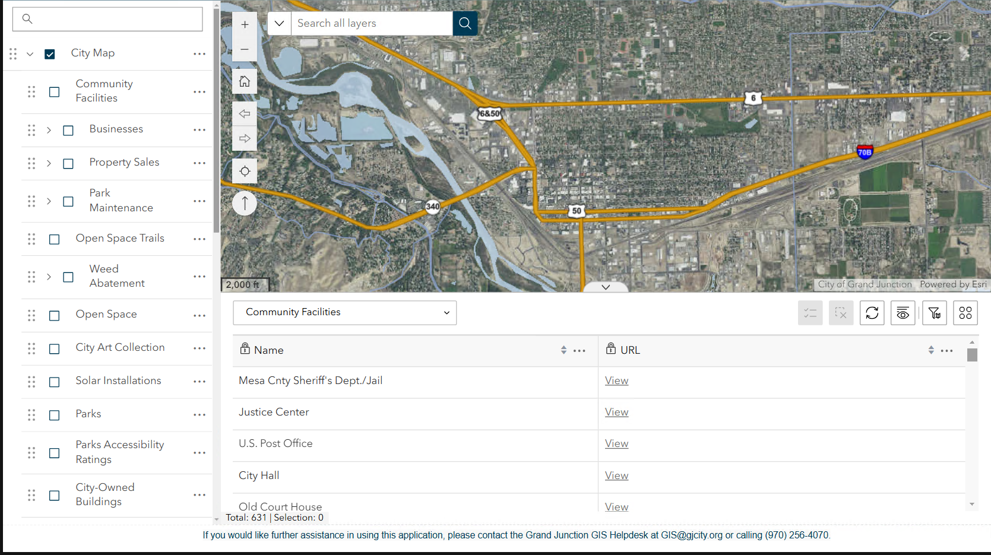
Task: Click the Home default extent icon
Action: coord(245,81)
